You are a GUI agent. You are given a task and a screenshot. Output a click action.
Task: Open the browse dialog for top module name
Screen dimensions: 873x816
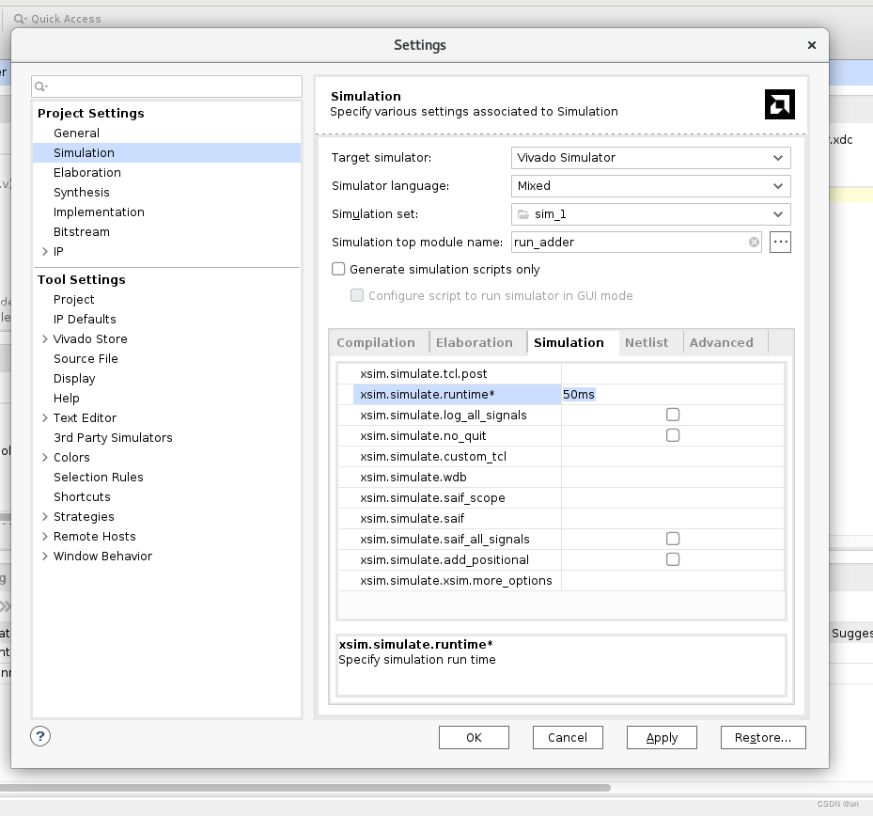(780, 242)
